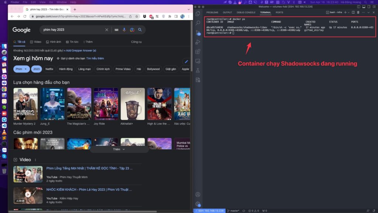The height and width of the screenshot is (213, 378).
Task: Click Chrome horizontal scrollbar at bottom
Action: 82,212
